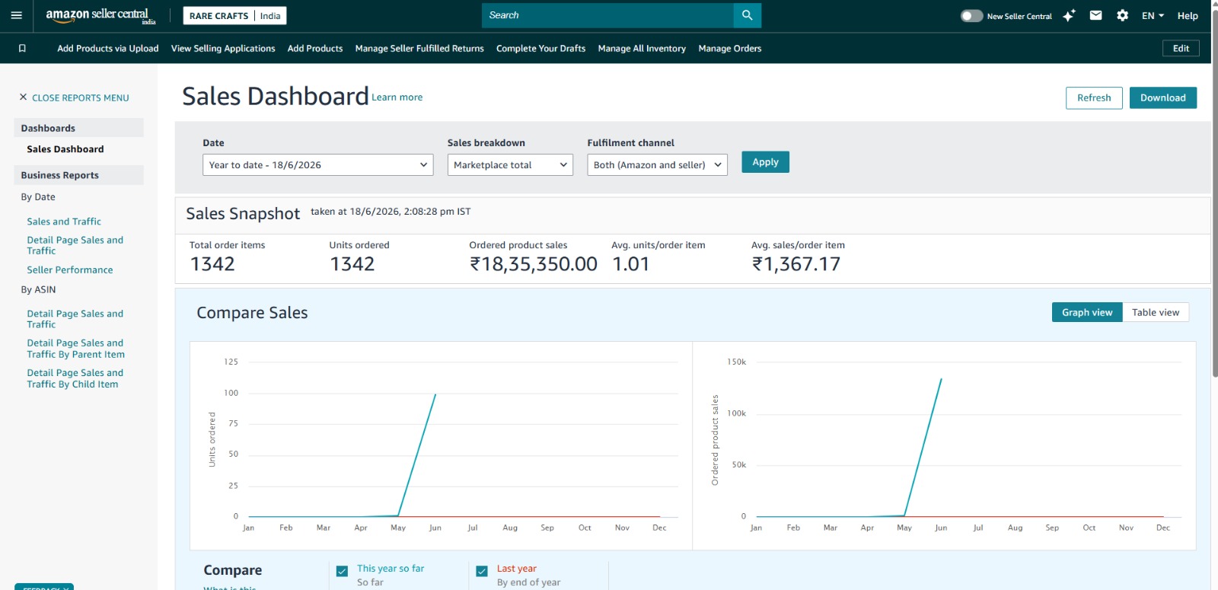Click the bookmark icon in the favorites bar
This screenshot has height=590, width=1218.
point(22,48)
